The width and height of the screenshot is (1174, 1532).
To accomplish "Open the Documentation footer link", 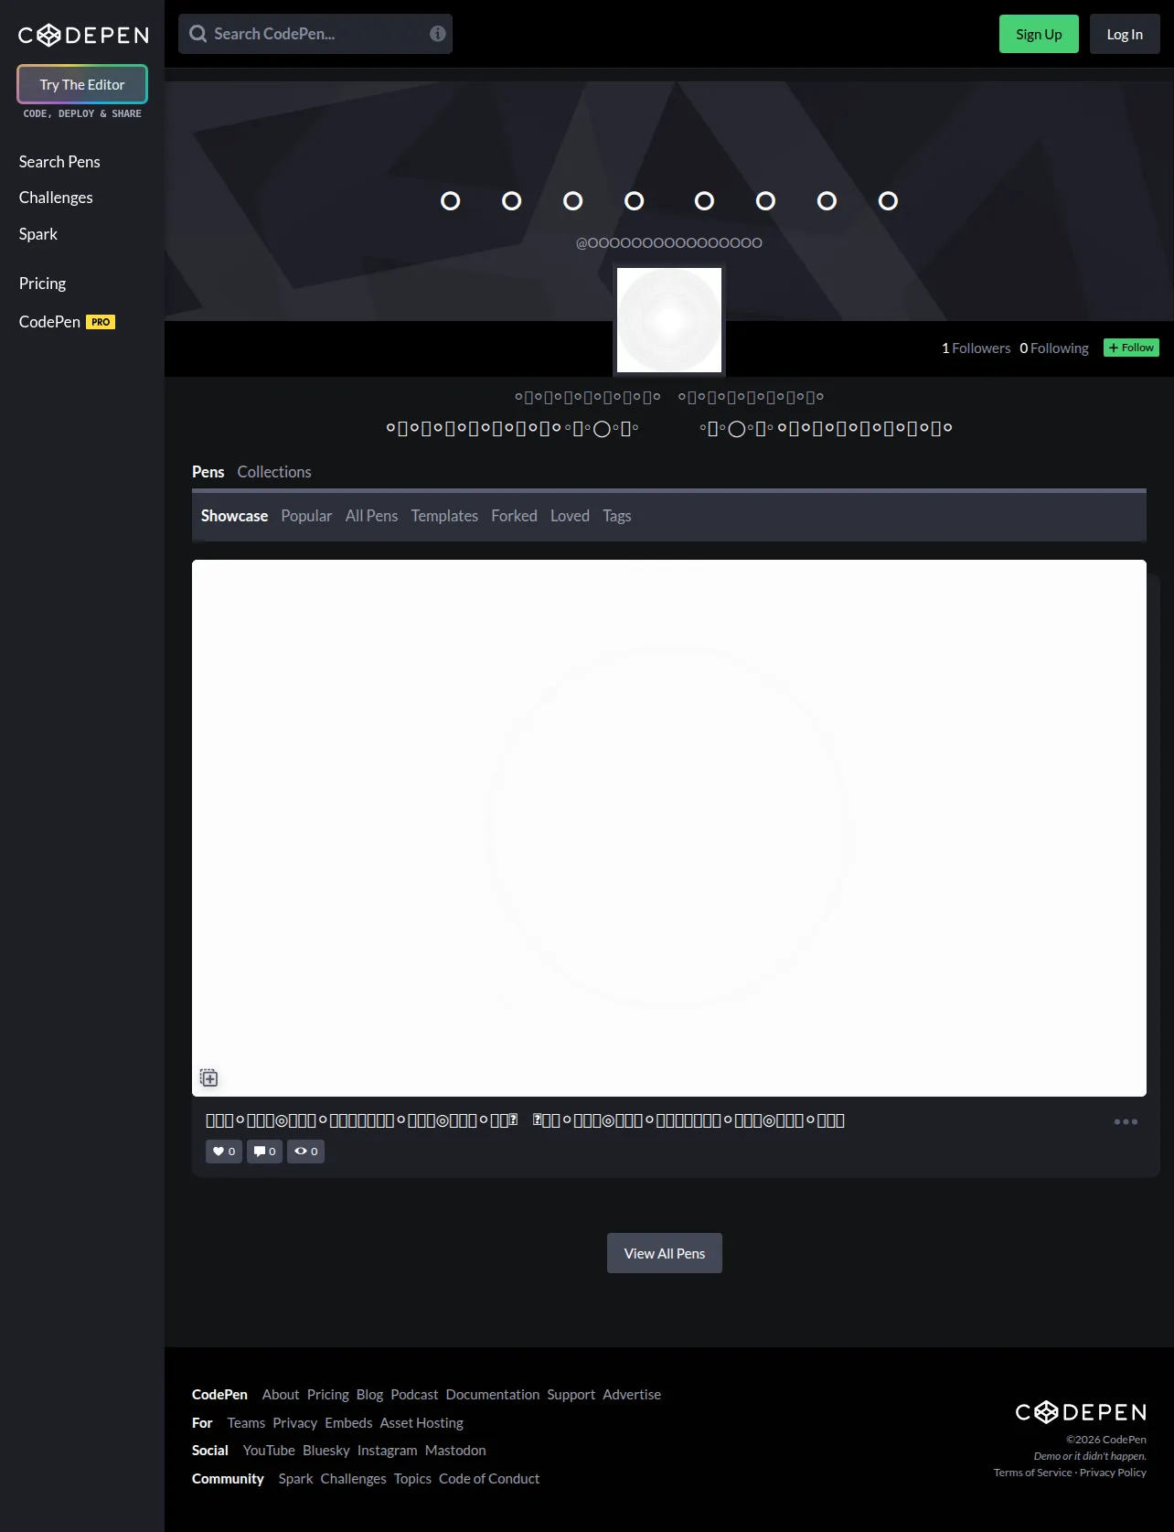I will 493,1395.
